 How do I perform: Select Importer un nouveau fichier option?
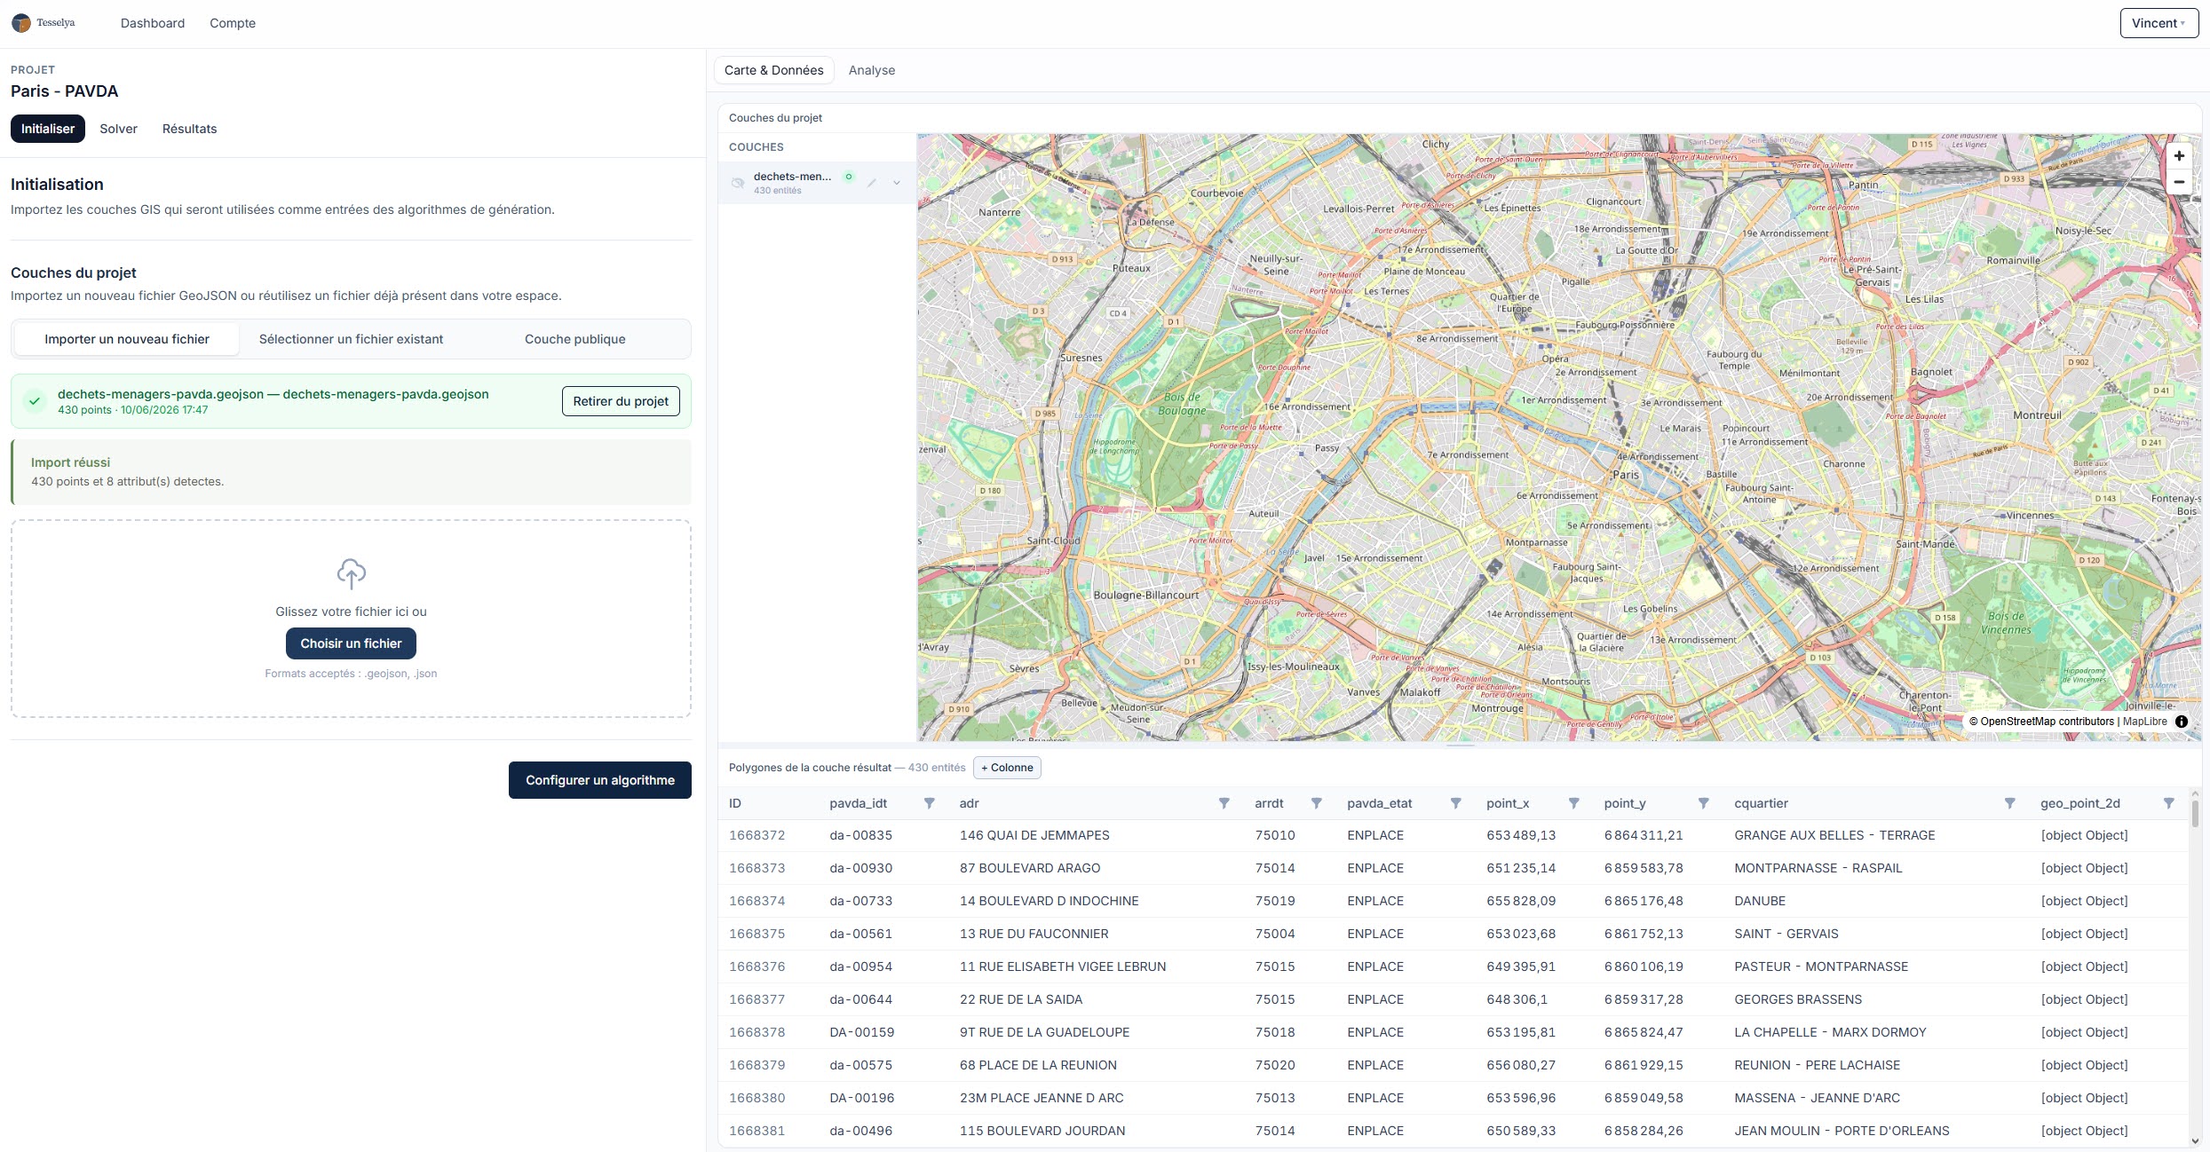click(127, 339)
